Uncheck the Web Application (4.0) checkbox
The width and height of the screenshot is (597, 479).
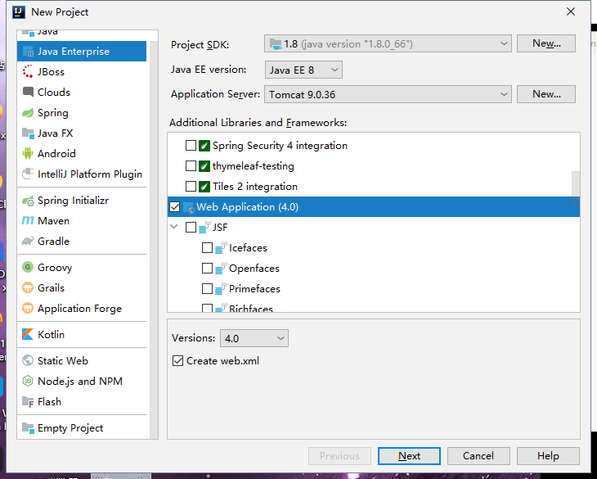click(x=175, y=207)
